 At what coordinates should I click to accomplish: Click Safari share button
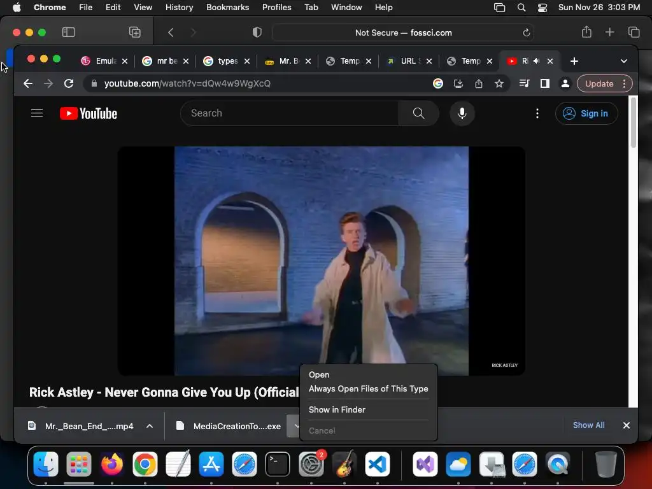pos(586,32)
